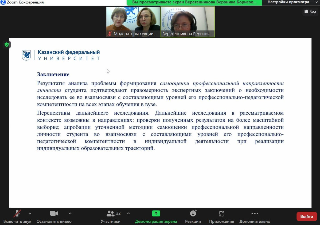Click the camera icon on Остановить видео
Image resolution: width=320 pixels, height=225 pixels.
click(x=54, y=213)
